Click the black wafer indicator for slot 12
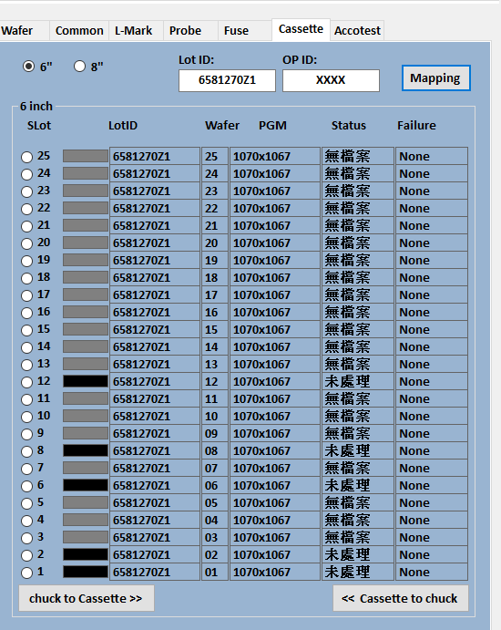Image resolution: width=501 pixels, height=630 pixels. click(x=86, y=381)
